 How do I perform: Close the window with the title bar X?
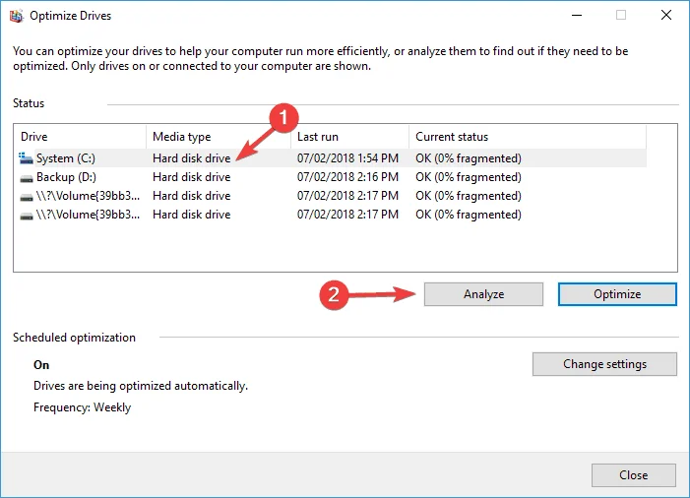[666, 16]
